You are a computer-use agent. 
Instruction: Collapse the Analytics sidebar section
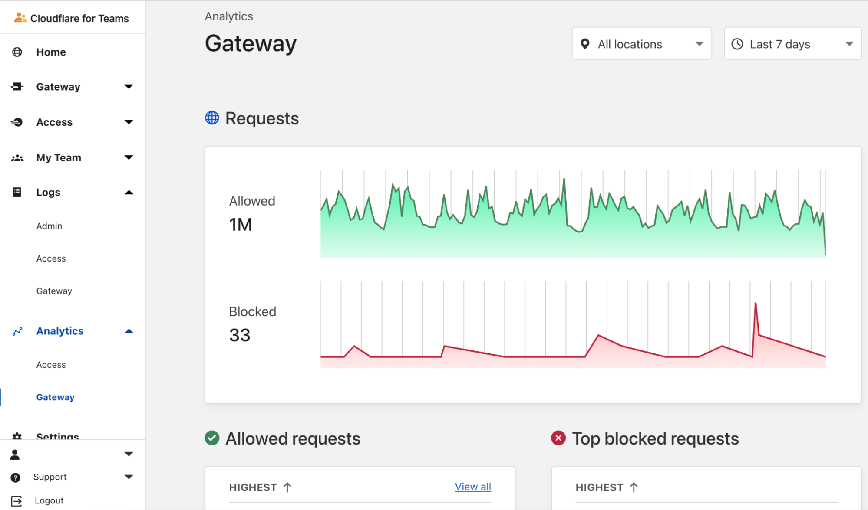pos(129,331)
